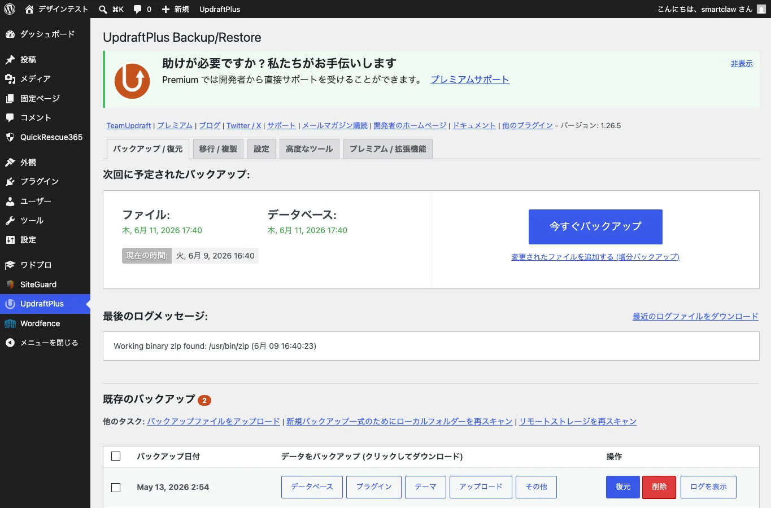Open the デザインテスト site home icon

coord(29,9)
